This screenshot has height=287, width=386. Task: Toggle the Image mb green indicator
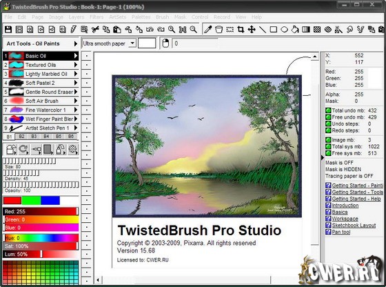(x=328, y=140)
